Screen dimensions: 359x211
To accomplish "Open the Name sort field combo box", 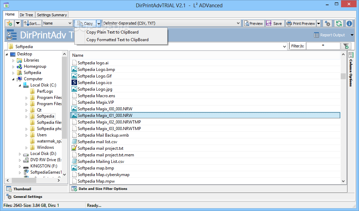I will click(57, 24).
